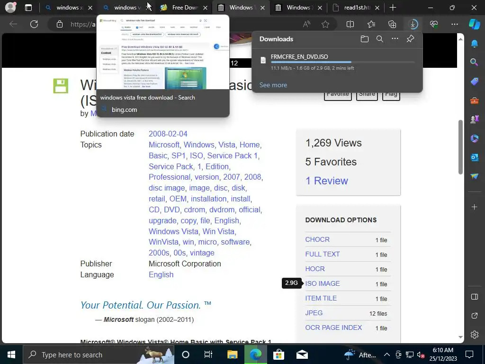Open sidebar Tools briefcase icon

(474, 100)
